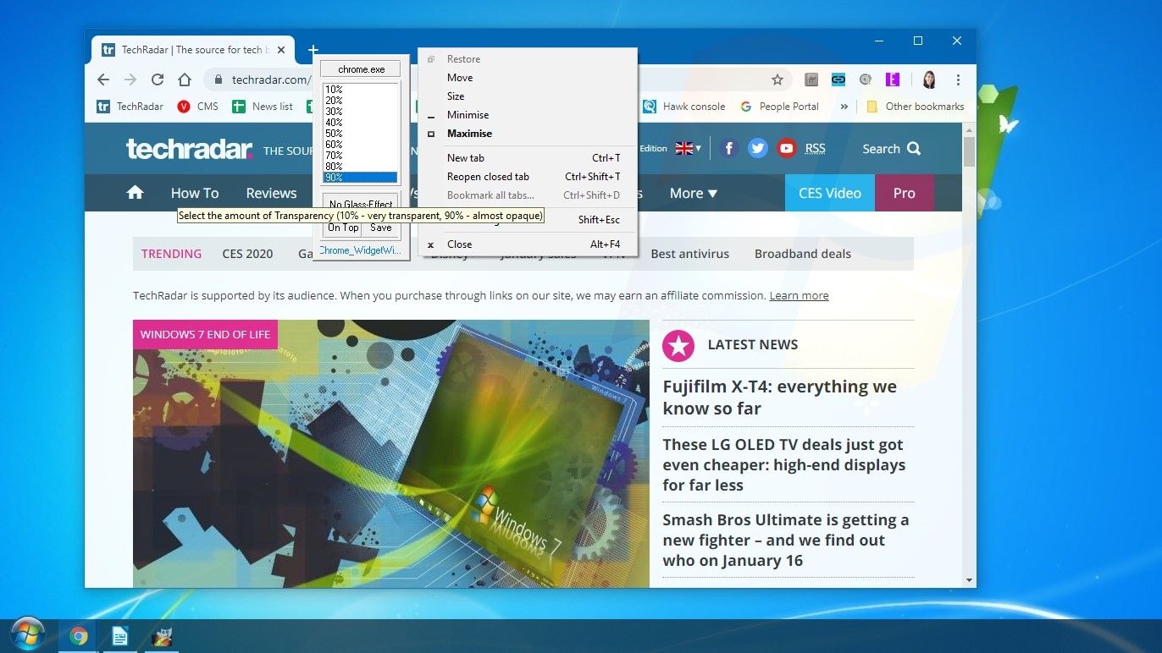Open the TechRadar bookmark

tap(130, 107)
